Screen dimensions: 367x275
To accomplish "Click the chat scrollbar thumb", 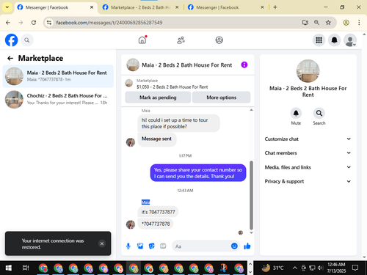I will pyautogui.click(x=251, y=195).
